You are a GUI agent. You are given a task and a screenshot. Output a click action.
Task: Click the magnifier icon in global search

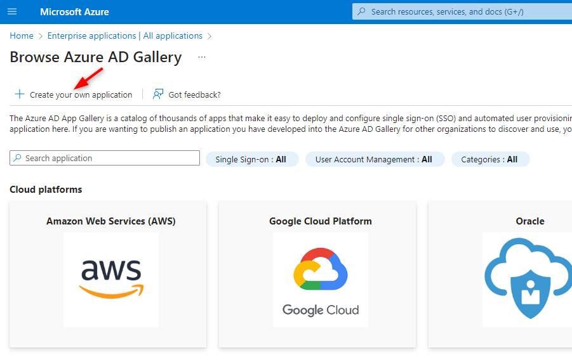[361, 11]
